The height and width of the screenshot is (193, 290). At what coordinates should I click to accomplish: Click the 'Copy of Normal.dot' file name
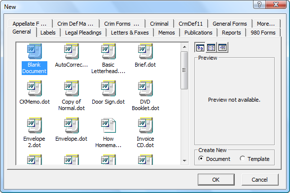point(72,105)
